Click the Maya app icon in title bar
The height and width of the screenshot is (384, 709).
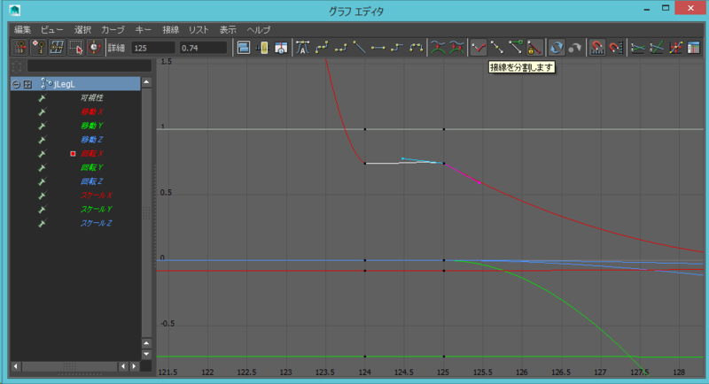tap(14, 10)
